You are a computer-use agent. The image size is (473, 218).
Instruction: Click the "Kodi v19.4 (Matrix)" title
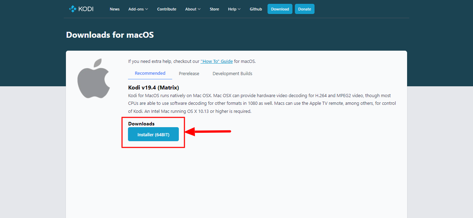[154, 87]
